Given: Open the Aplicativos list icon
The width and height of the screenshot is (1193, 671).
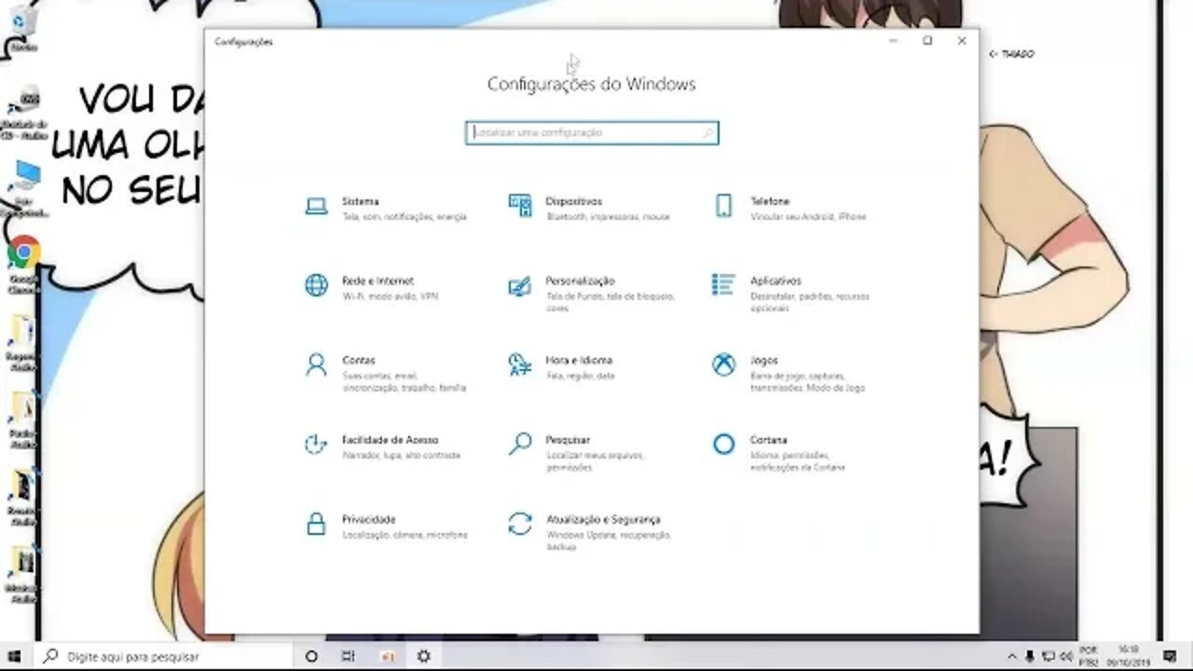Looking at the screenshot, I should click(x=723, y=284).
